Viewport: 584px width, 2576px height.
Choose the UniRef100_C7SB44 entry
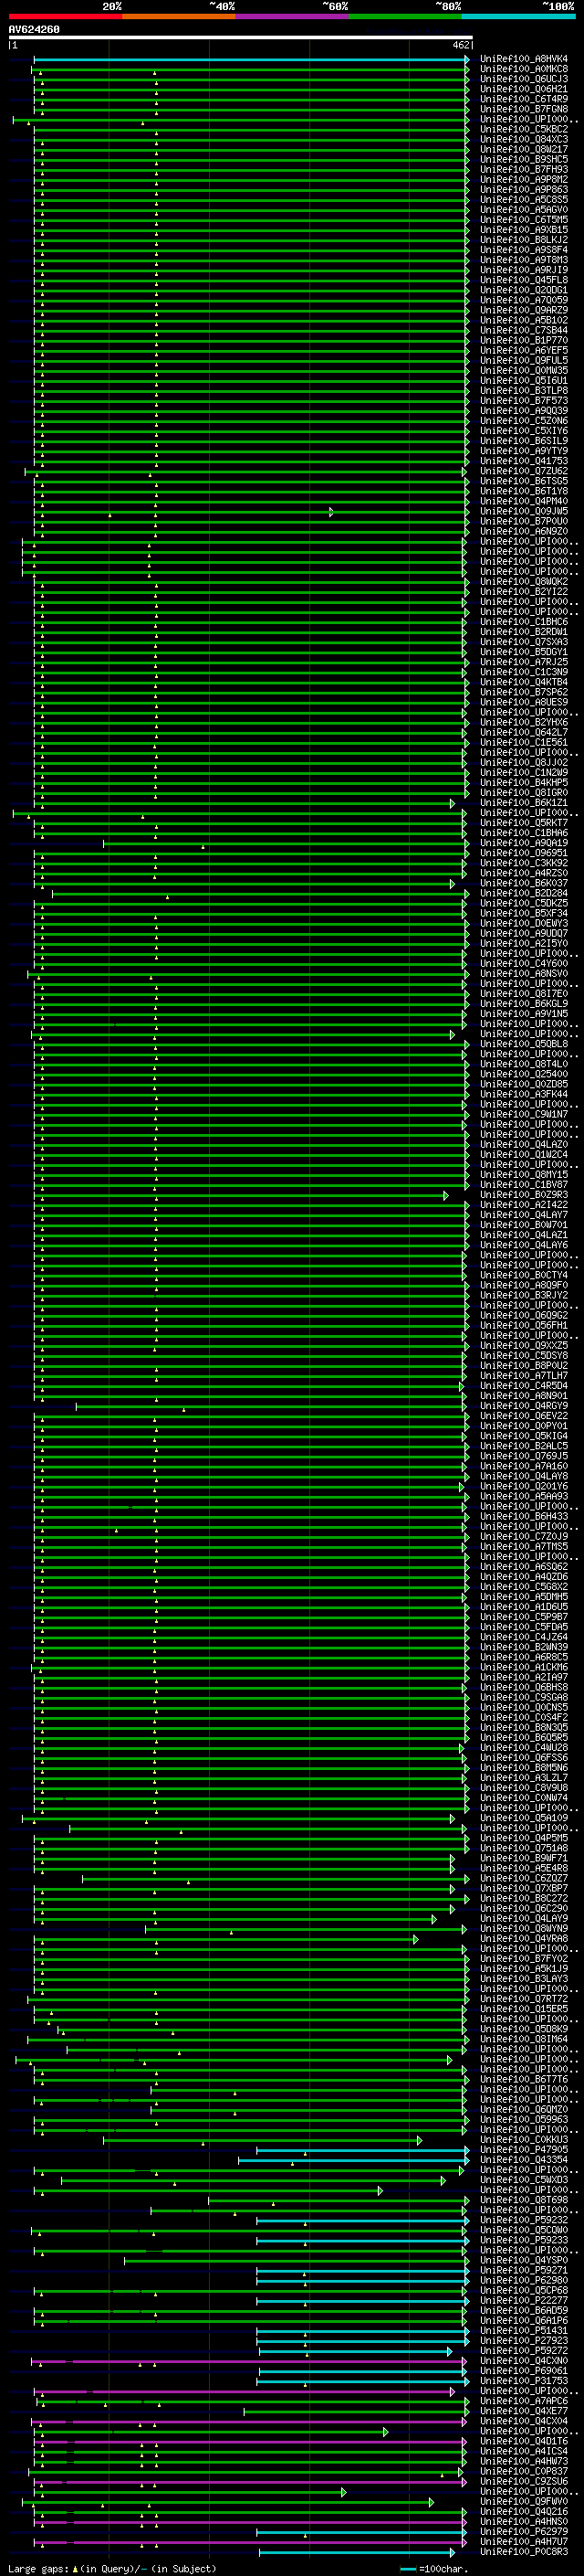524,330
